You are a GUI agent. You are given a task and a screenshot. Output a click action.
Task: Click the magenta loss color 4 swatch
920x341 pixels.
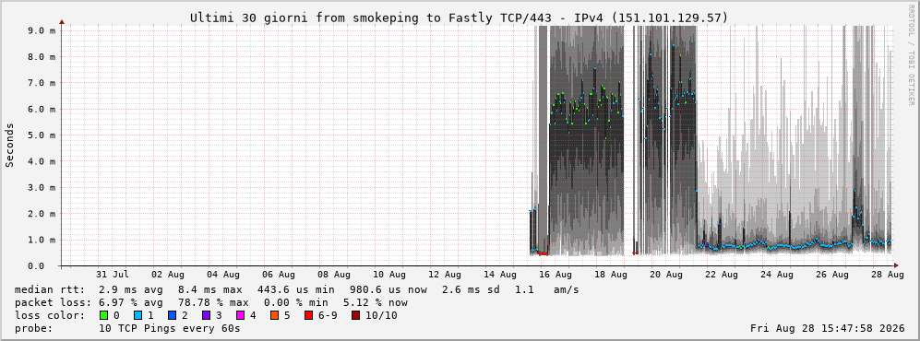(x=240, y=316)
